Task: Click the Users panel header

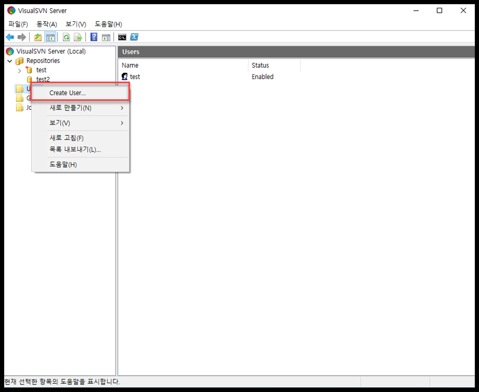Action: pos(296,52)
